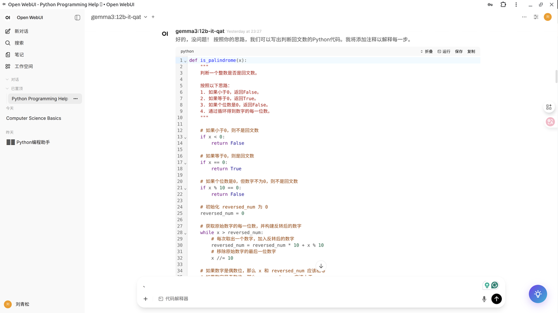Collapse the code block with 折叠

coord(426,51)
